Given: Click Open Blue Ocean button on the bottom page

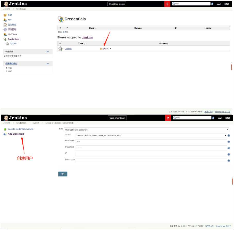Looking at the screenshot, I should click(x=117, y=118).
